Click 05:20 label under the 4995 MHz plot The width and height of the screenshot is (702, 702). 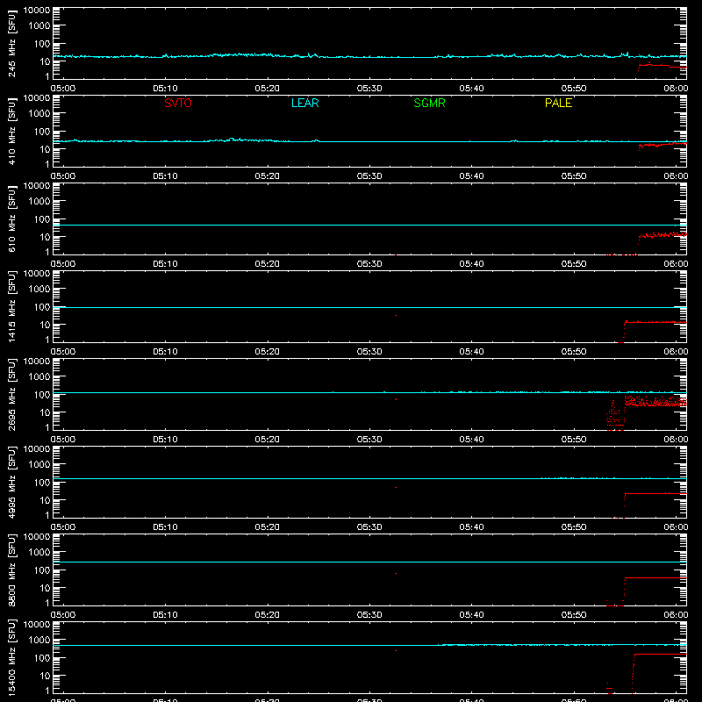click(x=268, y=527)
